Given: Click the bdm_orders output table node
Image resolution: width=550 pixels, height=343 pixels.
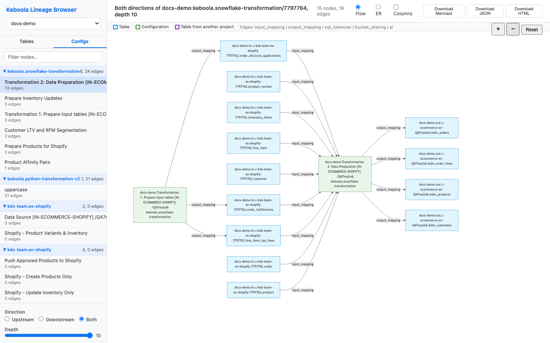Looking at the screenshot, I should pyautogui.click(x=432, y=128).
